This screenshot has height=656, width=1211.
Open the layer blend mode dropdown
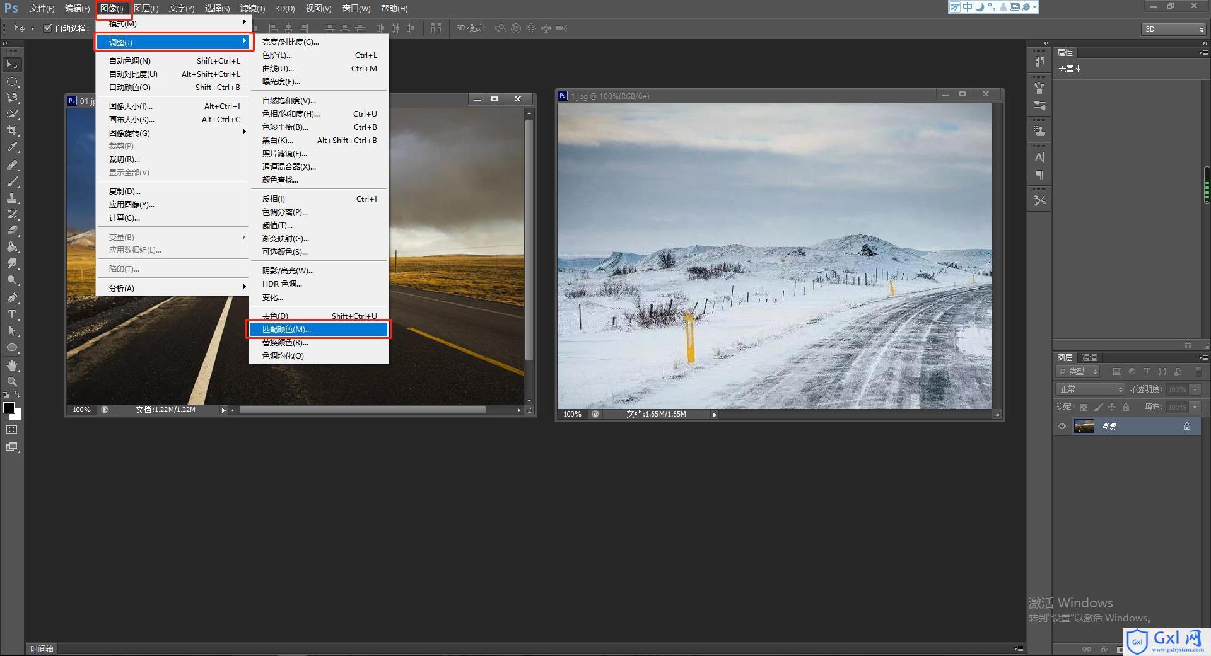1090,389
